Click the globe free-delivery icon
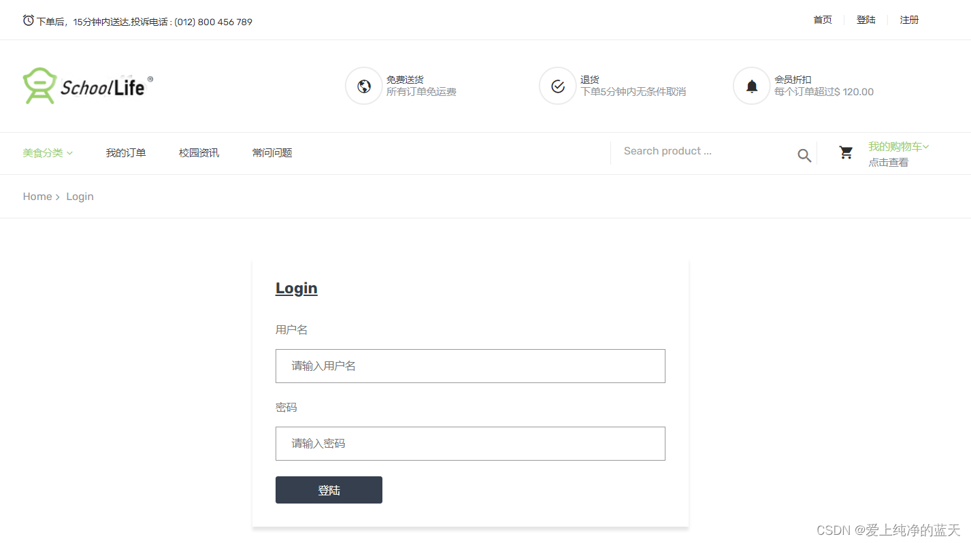 click(x=364, y=86)
